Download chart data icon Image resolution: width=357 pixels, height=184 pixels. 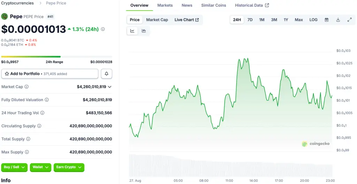pyautogui.click(x=338, y=20)
